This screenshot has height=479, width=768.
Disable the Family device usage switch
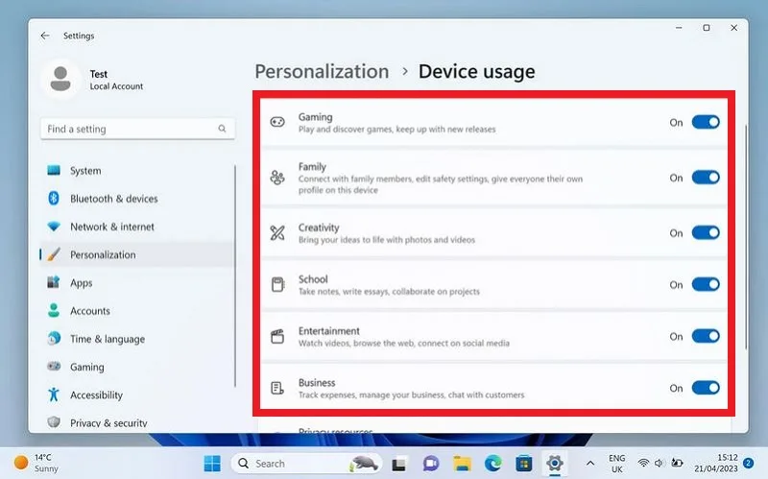click(706, 178)
